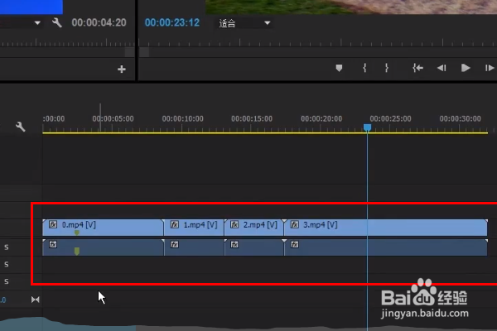This screenshot has width=497, height=331.
Task: Select the 2.mp4 [V] video clip
Action: (254, 228)
